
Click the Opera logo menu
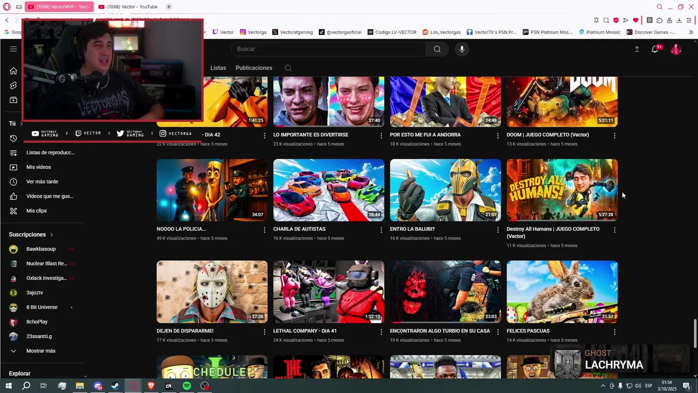pyautogui.click(x=7, y=7)
